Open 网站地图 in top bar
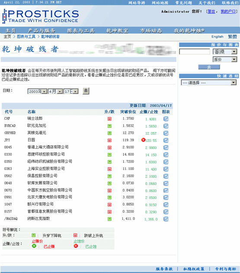This screenshot has width=240, height=273. 160,3
